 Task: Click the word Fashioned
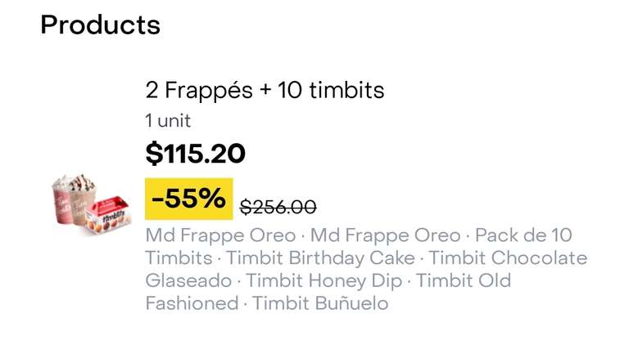192,303
